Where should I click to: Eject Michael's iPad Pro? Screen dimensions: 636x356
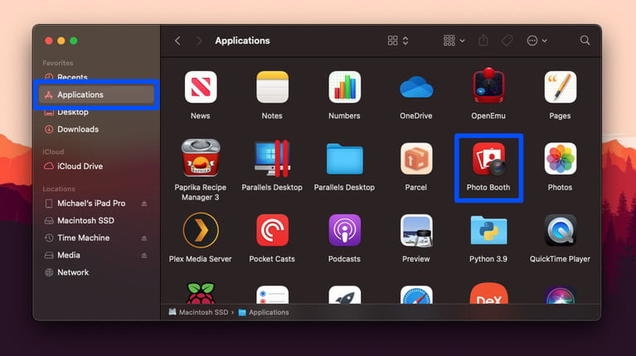(x=143, y=204)
